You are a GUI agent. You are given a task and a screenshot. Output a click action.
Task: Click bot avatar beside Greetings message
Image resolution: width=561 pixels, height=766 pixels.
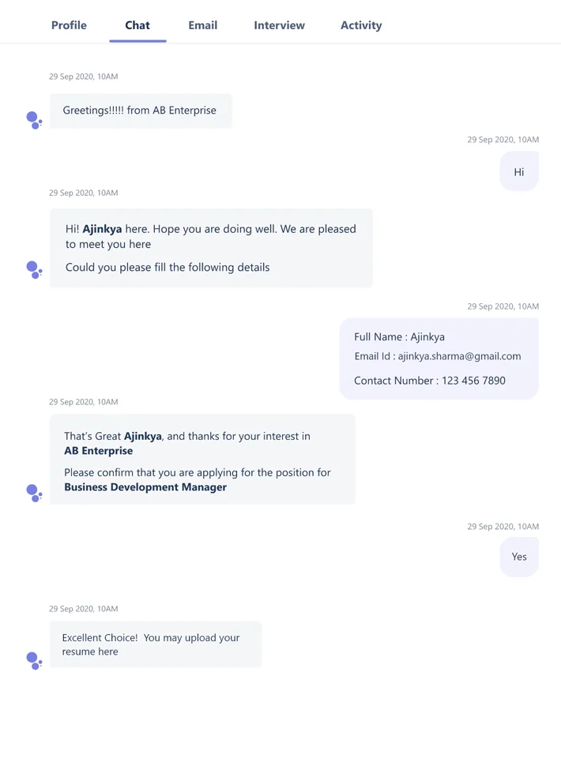34,120
